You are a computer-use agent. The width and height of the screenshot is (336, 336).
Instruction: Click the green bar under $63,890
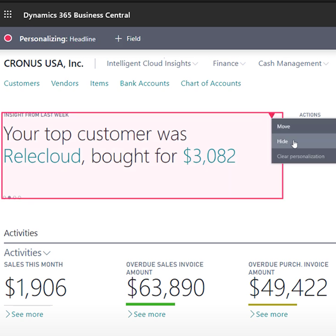pyautogui.click(x=151, y=304)
